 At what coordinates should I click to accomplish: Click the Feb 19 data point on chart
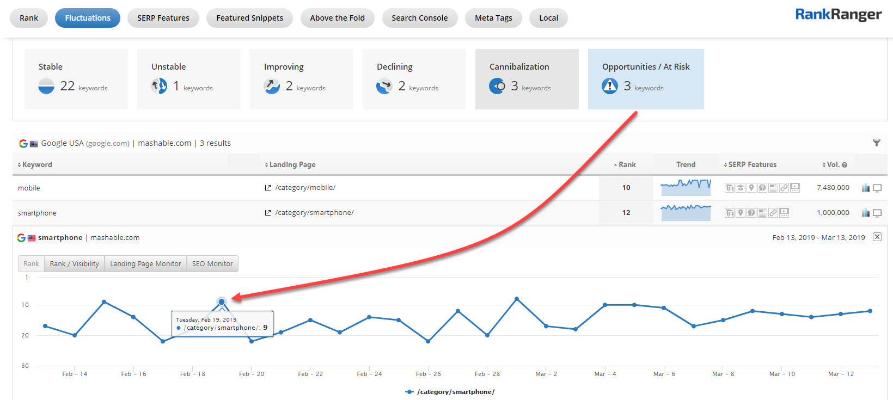[x=222, y=301]
